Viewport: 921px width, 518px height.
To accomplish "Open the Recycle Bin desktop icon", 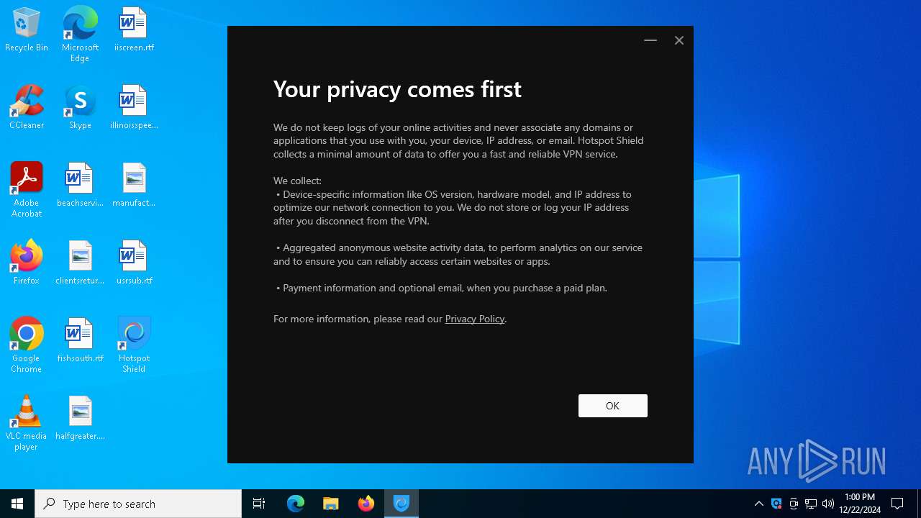I will click(27, 30).
